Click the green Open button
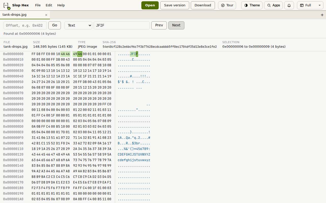 [150, 5]
